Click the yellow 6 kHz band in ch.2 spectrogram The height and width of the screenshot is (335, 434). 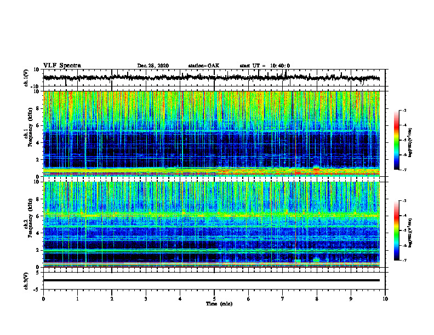tap(211, 215)
